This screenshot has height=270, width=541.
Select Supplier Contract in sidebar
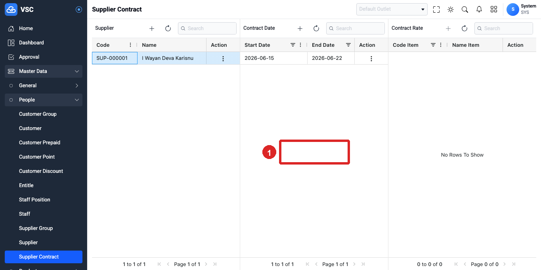tap(44, 257)
